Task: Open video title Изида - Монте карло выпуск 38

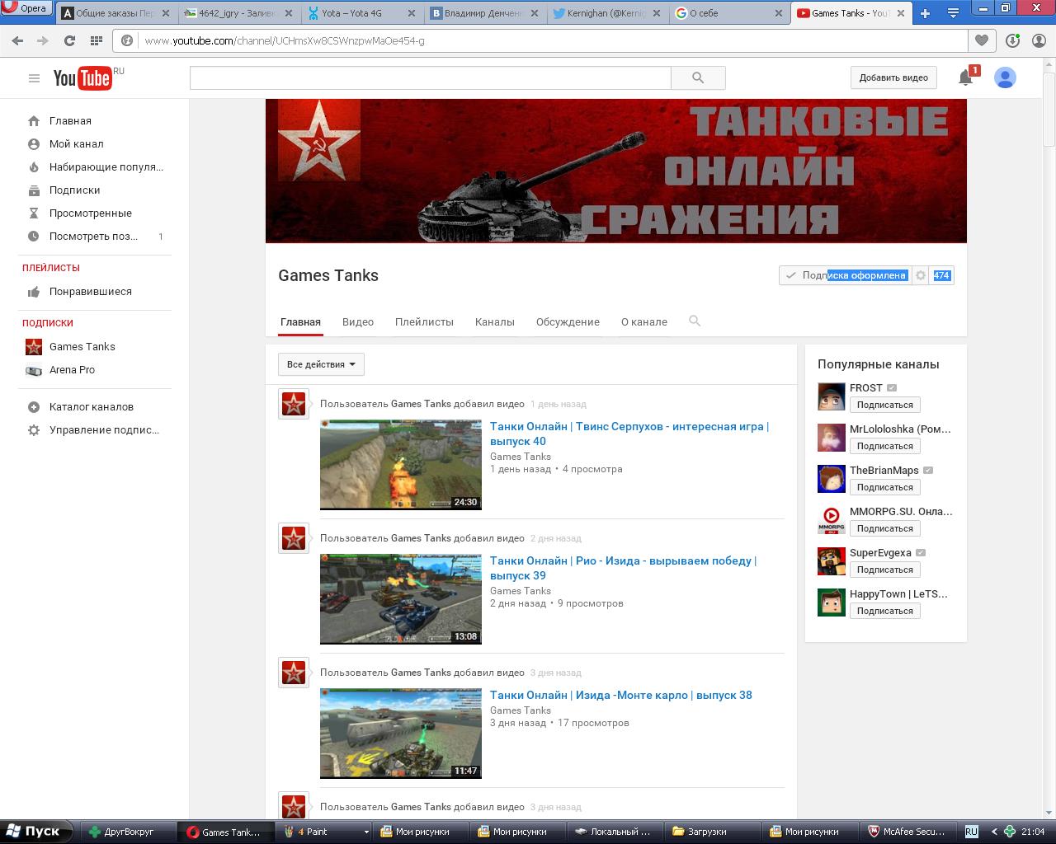Action: 621,695
